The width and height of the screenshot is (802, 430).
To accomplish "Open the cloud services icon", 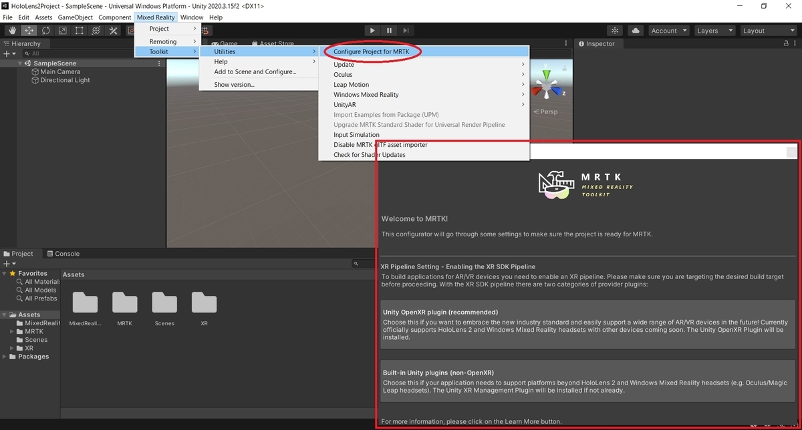I will 636,30.
